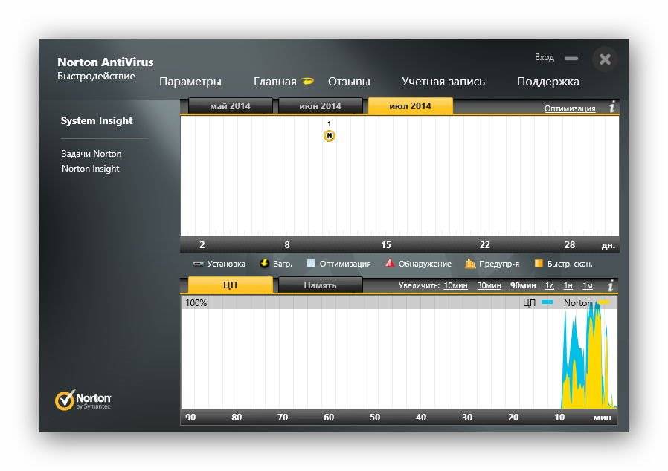Zoom graph to 1м
Image resolution: width=668 pixels, height=471 pixels.
(588, 285)
